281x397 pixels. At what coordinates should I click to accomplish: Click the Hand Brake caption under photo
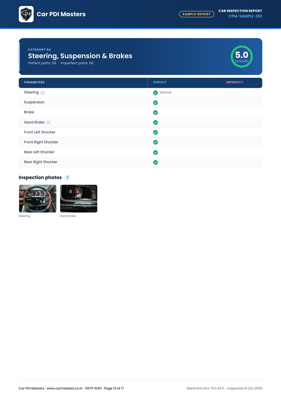[x=68, y=216]
